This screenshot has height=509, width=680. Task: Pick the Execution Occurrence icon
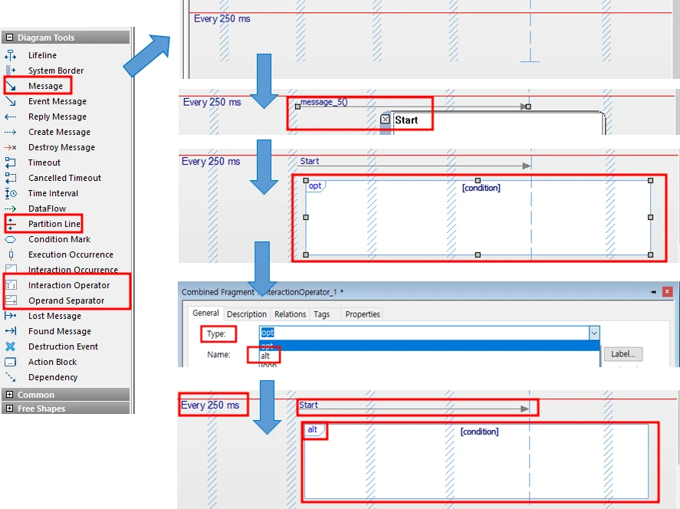pos(11,254)
